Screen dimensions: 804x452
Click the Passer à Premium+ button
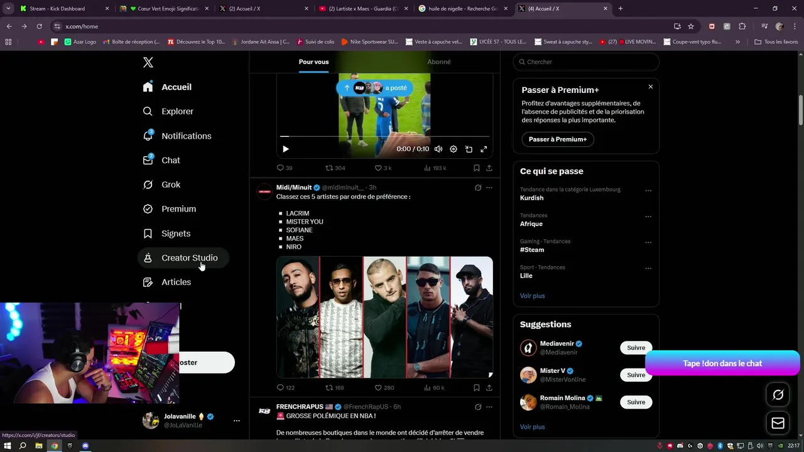(558, 139)
